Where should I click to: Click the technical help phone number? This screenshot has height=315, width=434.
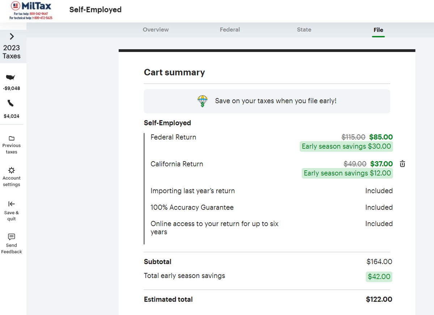click(x=42, y=18)
